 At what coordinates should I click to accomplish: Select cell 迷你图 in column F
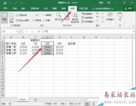tap(72, 44)
